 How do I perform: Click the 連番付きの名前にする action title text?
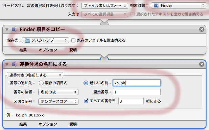pyautogui.click(x=43, y=64)
